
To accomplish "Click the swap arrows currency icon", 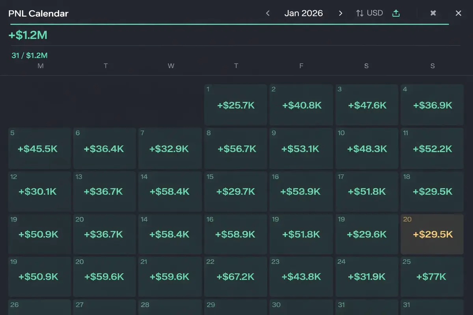I will click(359, 13).
